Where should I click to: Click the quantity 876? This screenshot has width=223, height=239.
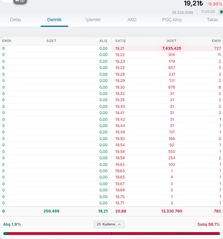tap(172, 87)
